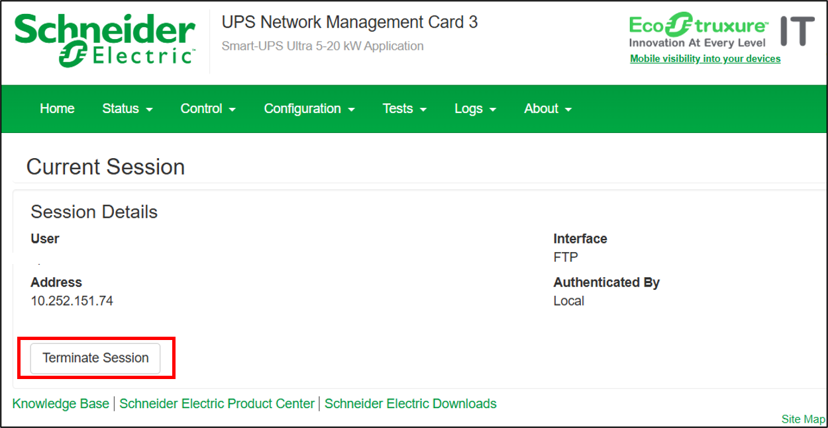Select the FTP interface value

tap(566, 257)
